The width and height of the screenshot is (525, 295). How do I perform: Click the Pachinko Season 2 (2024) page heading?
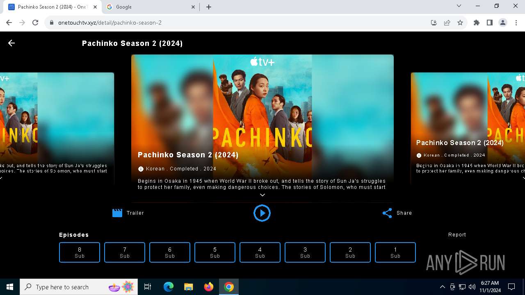click(x=132, y=43)
